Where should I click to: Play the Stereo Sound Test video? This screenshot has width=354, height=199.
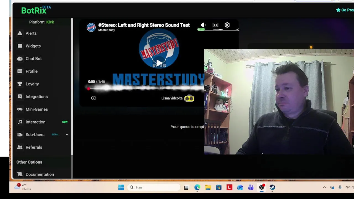[x=159, y=63]
